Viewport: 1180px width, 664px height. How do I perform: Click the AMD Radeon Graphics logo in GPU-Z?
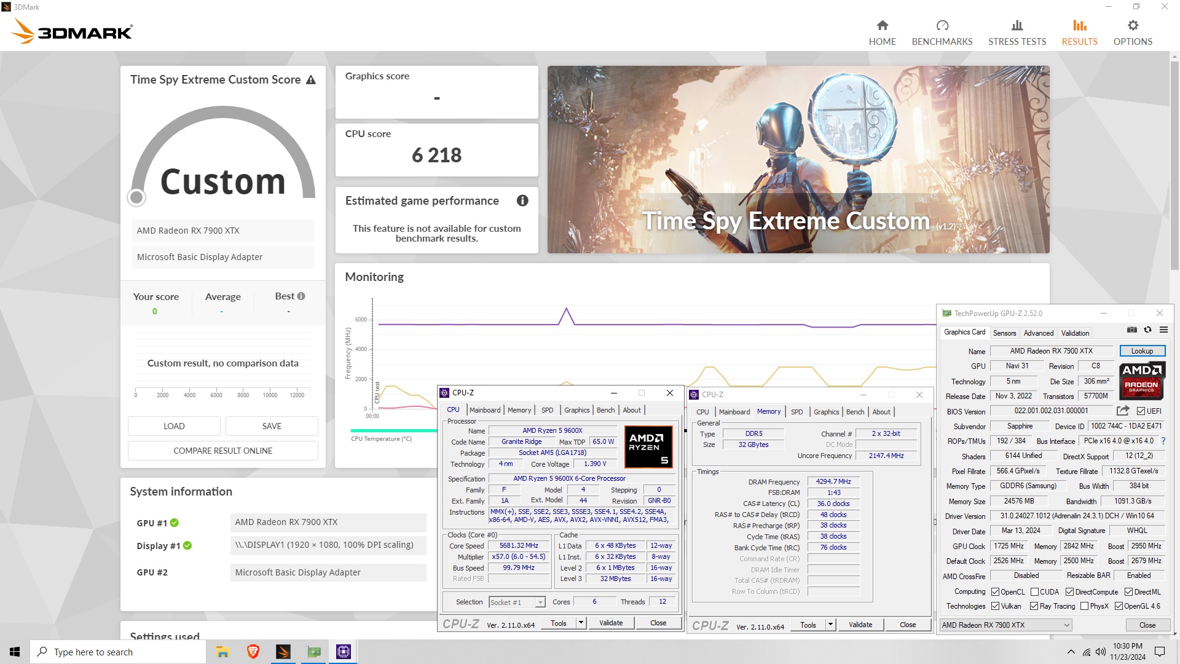[x=1141, y=380]
